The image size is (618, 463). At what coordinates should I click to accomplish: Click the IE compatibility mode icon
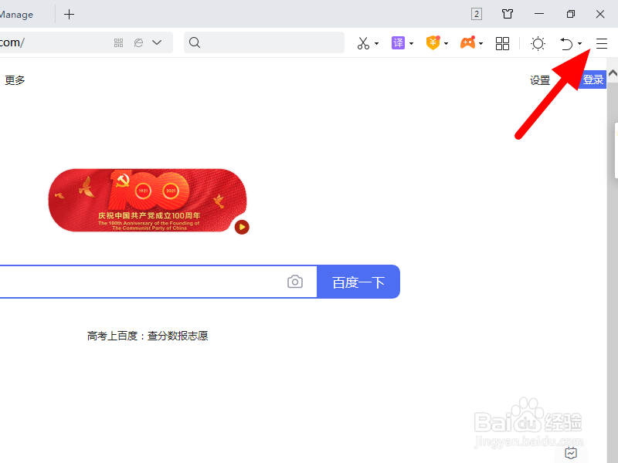point(138,43)
